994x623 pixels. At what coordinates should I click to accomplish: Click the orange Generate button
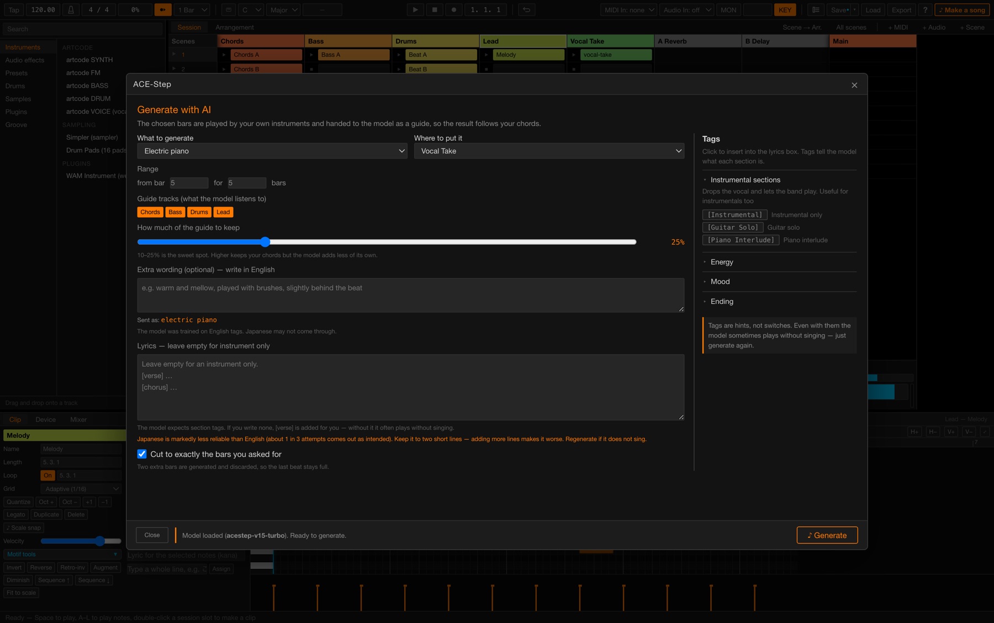tap(827, 535)
